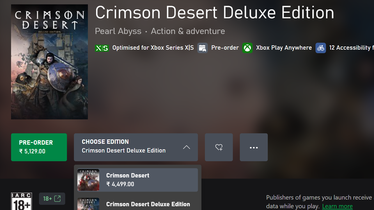Click the Xbox Series X|S optimised icon

(x=102, y=48)
